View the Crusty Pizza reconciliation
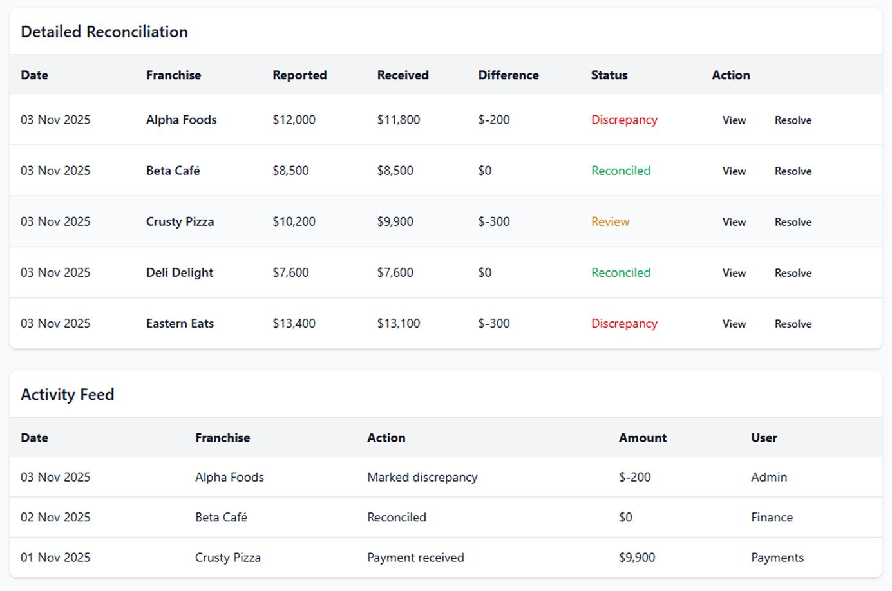The width and height of the screenshot is (892, 591). 734,222
